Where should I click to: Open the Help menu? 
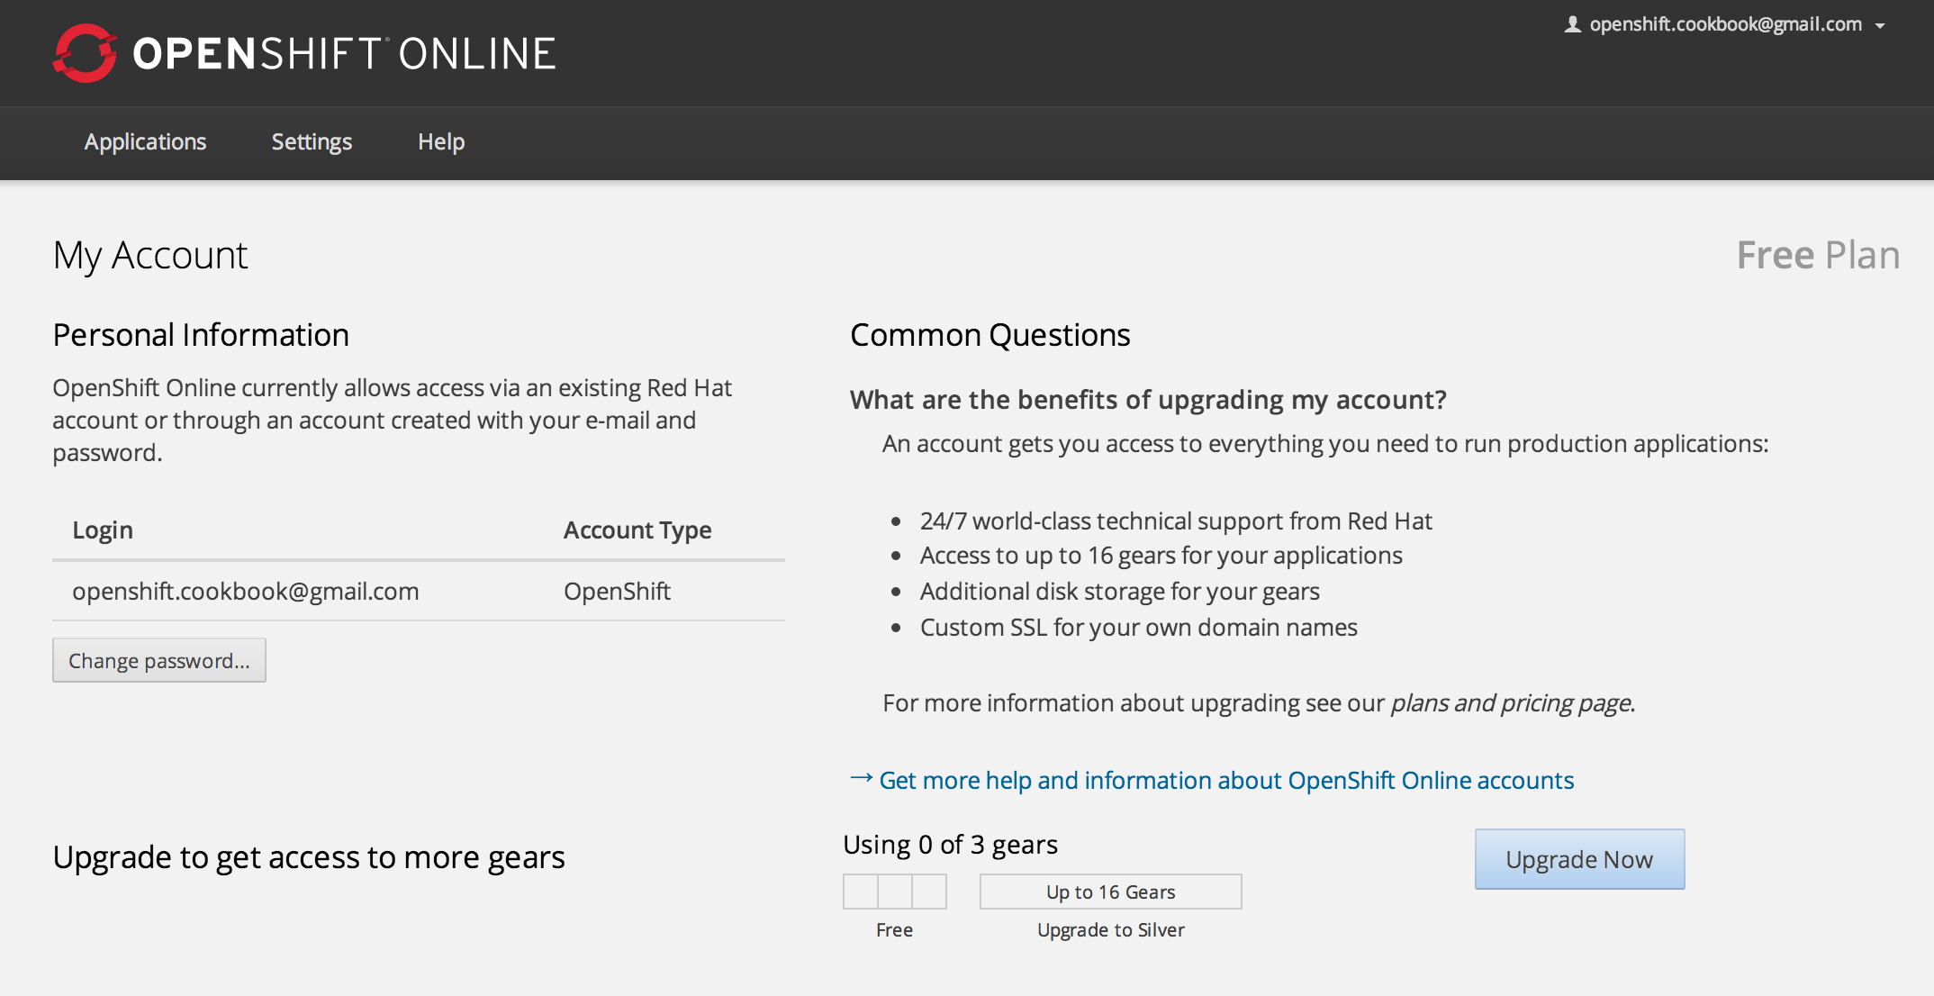coord(441,142)
